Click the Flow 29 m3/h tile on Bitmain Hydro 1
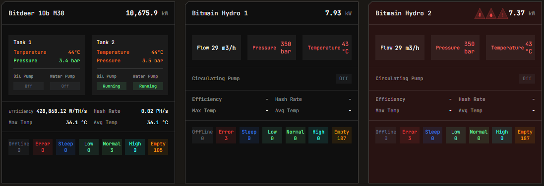This screenshot has height=186, width=544. (217, 47)
